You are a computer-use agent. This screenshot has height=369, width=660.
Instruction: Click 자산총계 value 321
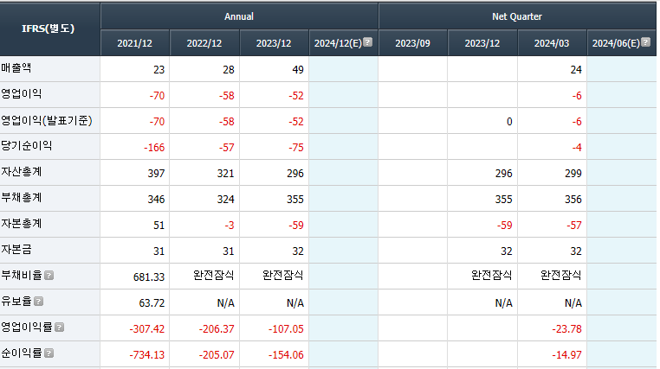tap(225, 174)
